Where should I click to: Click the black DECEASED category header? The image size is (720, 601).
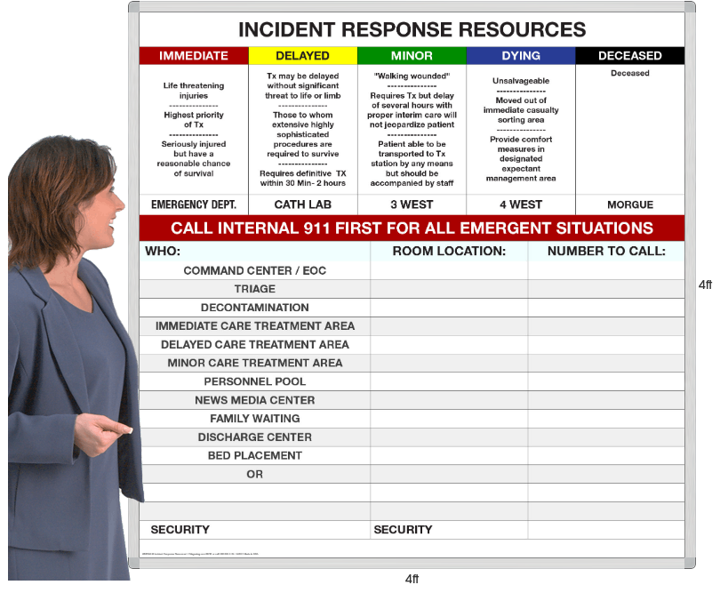click(x=629, y=55)
